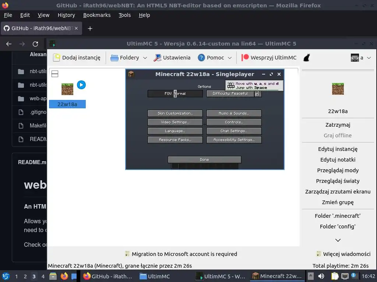Open Video Settings in Minecraft
This screenshot has width=377, height=282.
tap(175, 122)
